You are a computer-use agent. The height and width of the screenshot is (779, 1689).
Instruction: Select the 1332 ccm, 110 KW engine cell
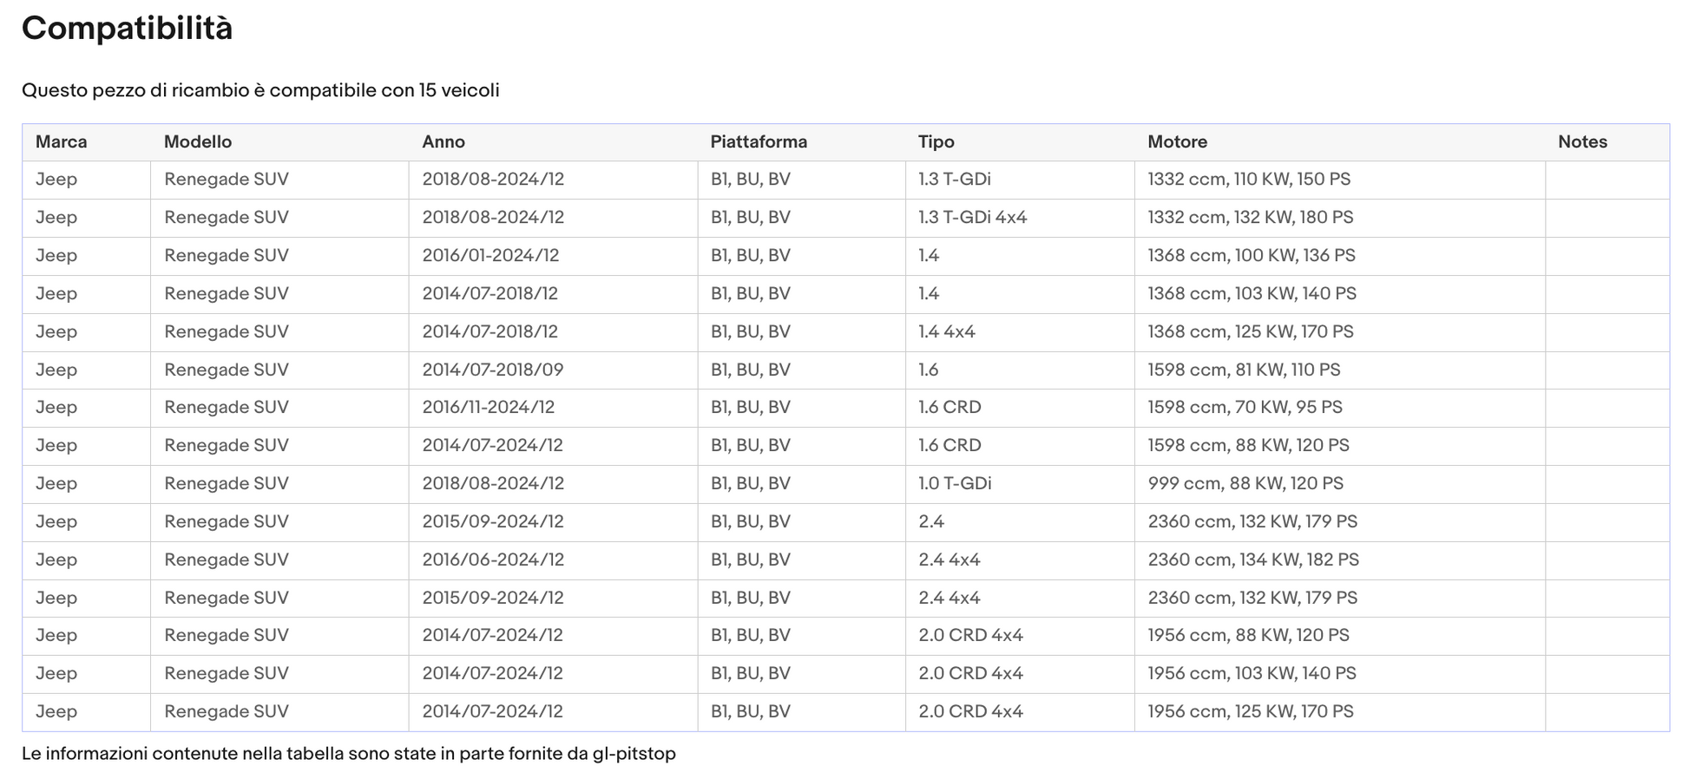1248,179
